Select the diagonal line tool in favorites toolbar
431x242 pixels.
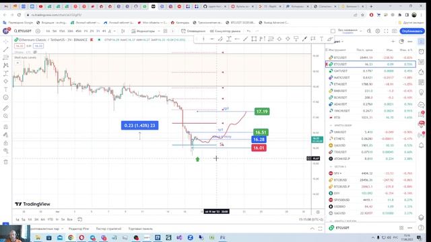coord(245,39)
